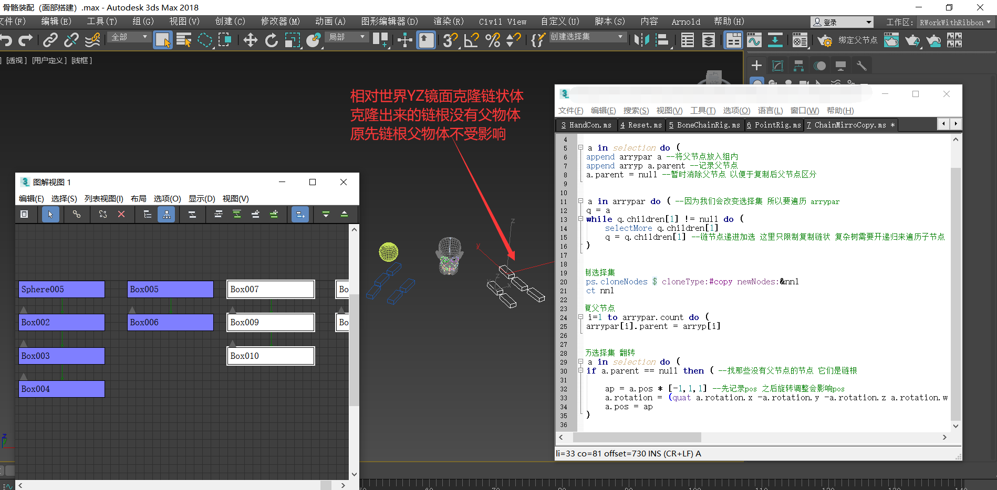
Task: Open the Curve Editor from toolbar
Action: click(754, 40)
